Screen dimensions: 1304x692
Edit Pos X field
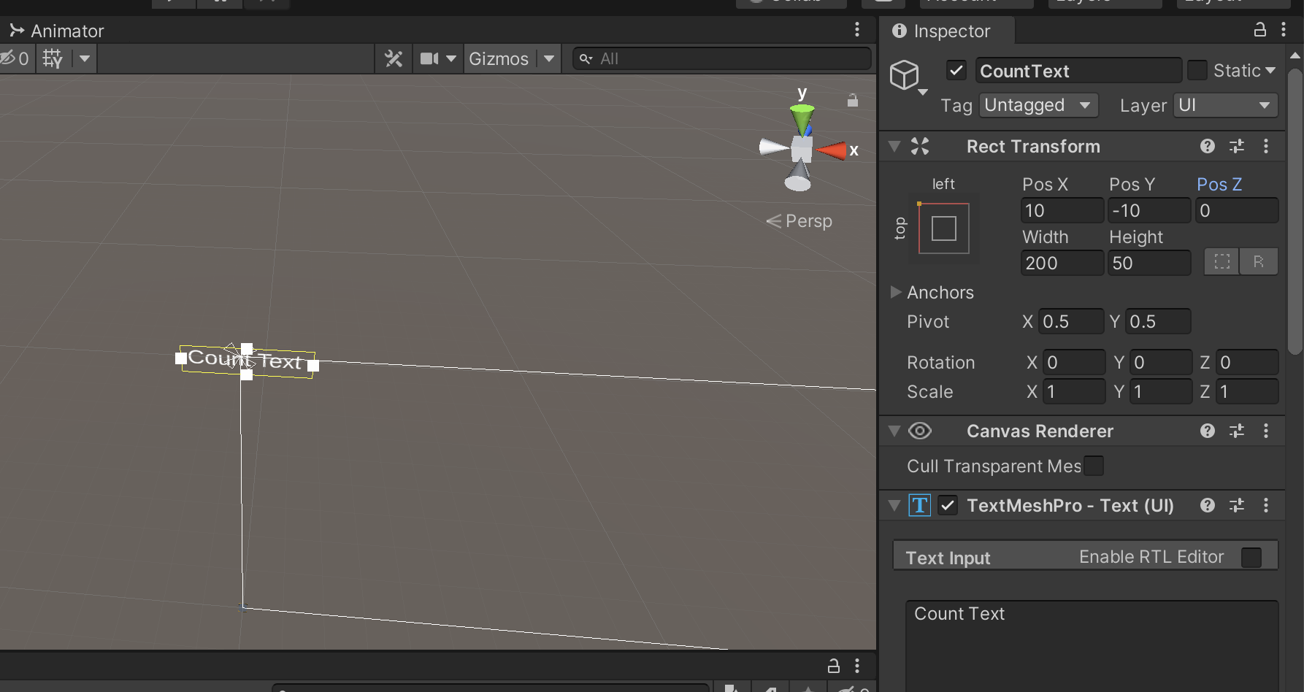tap(1062, 210)
